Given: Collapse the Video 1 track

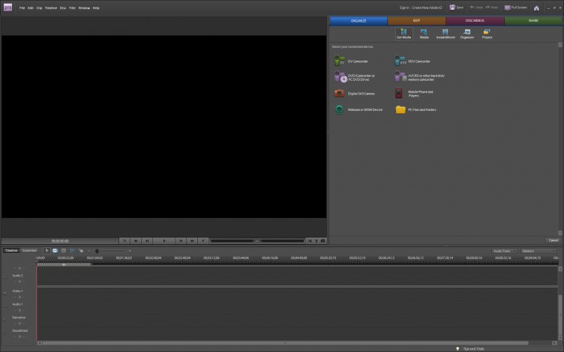Looking at the screenshot, I should 4,293.
